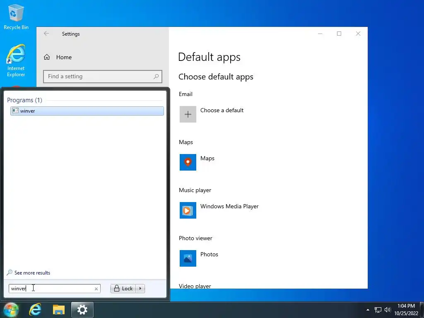Focus the Find a setting search box
Screen dimensions: 424x318
pyautogui.click(x=103, y=77)
